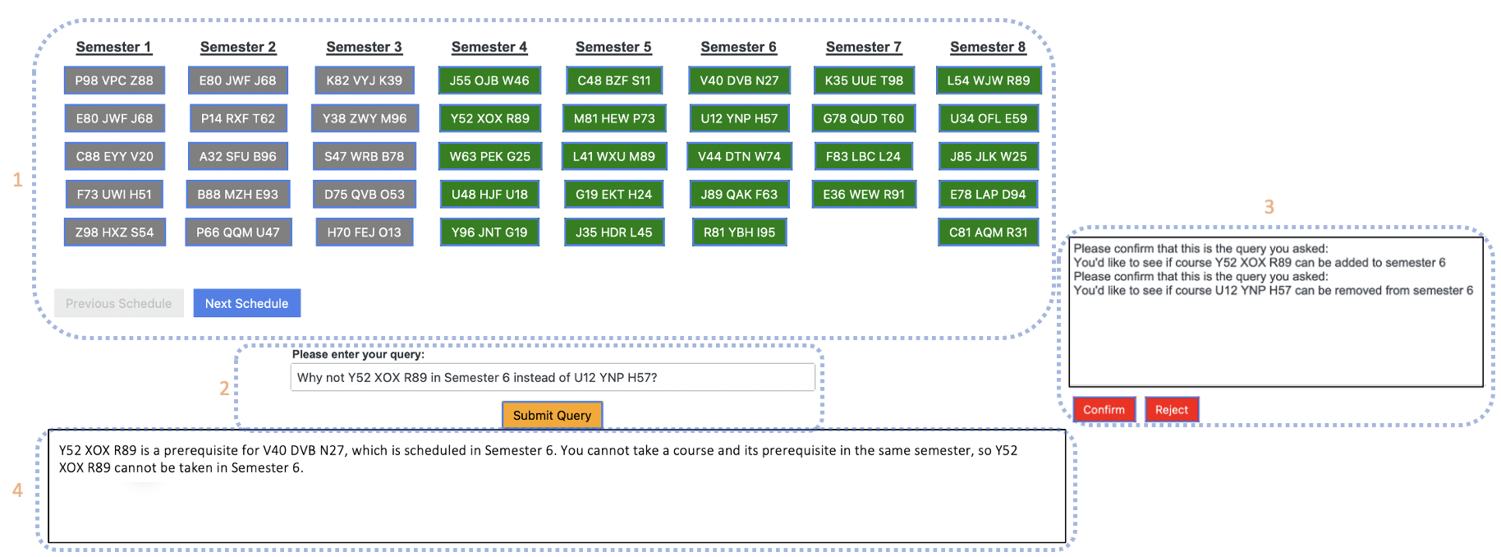This screenshot has height=557, width=1501.
Task: Select course J89 QAK F63
Action: 739,194
